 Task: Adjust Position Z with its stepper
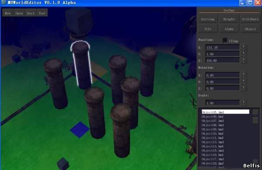tap(244, 60)
